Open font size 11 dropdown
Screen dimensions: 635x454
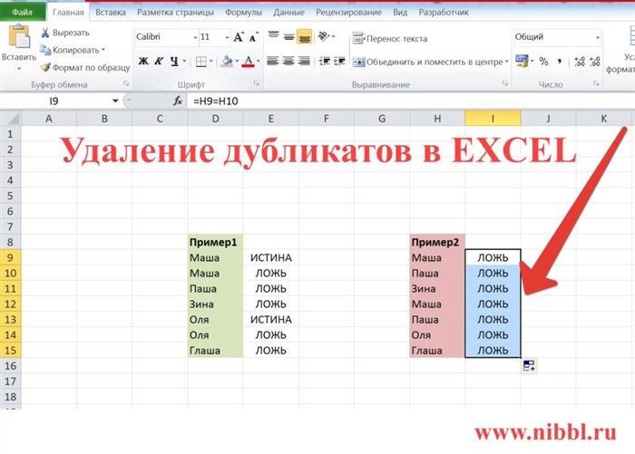pos(227,37)
